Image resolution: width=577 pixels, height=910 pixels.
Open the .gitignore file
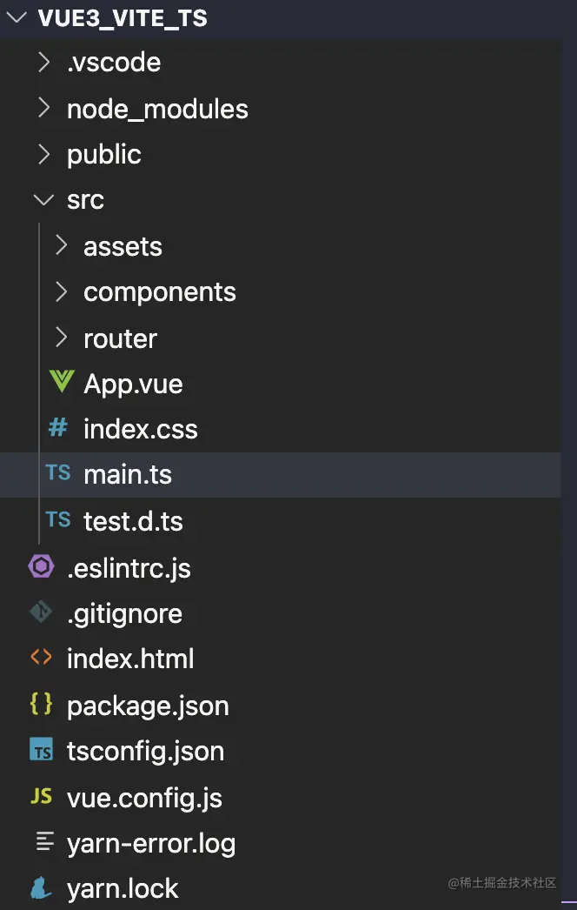(x=124, y=614)
